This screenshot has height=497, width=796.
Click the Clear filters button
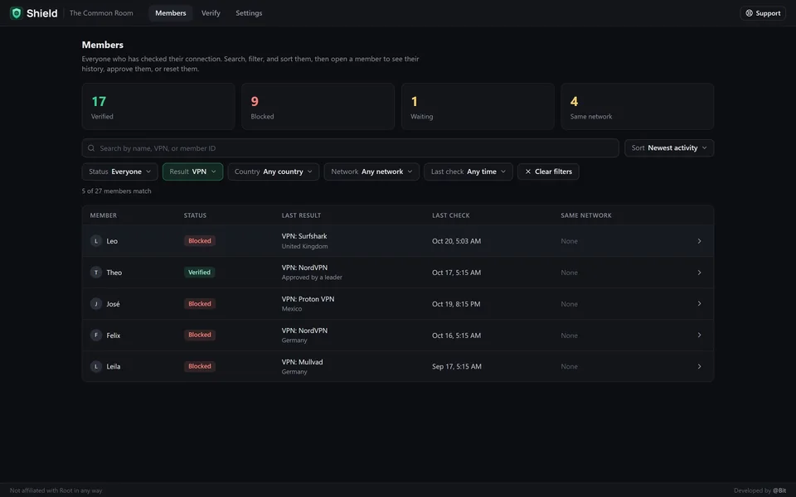point(548,171)
